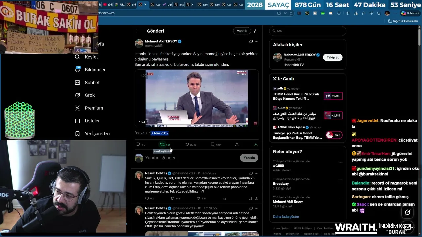Click the browser favorites star icon
Image resolution: width=422 pixels, height=237 pixels.
pos(291,13)
